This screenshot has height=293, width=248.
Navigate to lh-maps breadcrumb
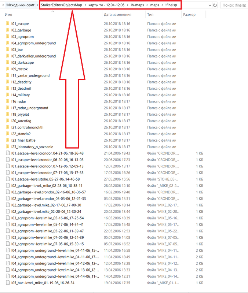[137, 5]
